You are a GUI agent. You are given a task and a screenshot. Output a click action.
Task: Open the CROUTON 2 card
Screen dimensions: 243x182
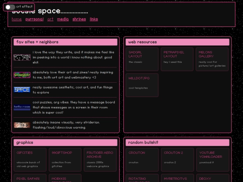(177, 160)
